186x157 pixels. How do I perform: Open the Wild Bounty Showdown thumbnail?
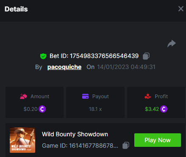tap(22, 140)
